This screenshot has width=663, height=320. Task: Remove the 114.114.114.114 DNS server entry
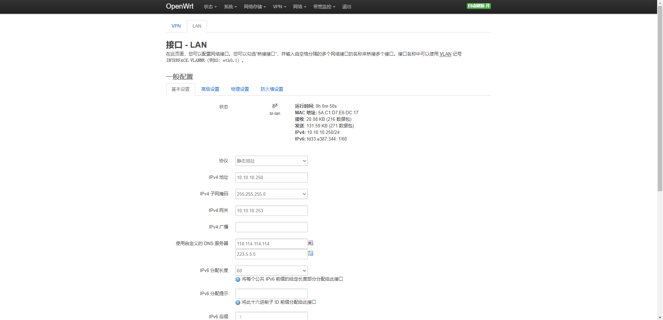[311, 243]
